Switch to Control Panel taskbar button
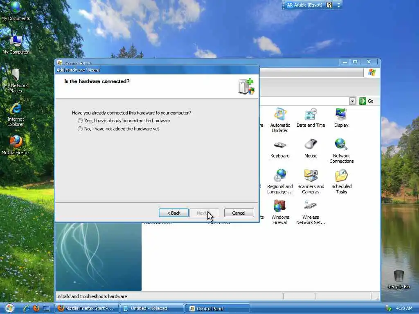This screenshot has width=419, height=314. point(217,308)
